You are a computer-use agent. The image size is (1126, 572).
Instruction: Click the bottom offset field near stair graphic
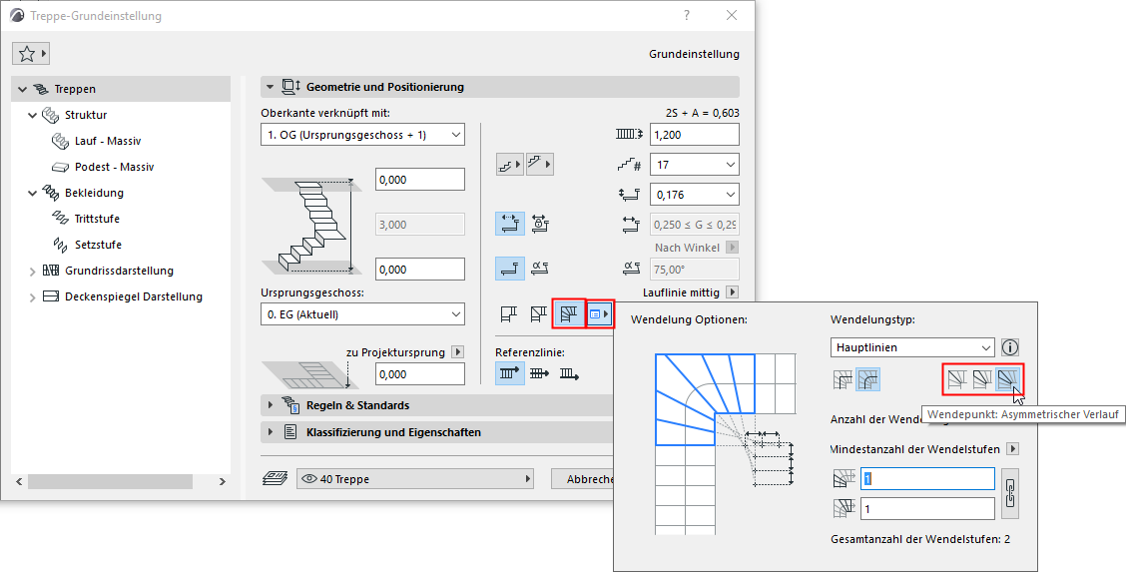coord(420,270)
